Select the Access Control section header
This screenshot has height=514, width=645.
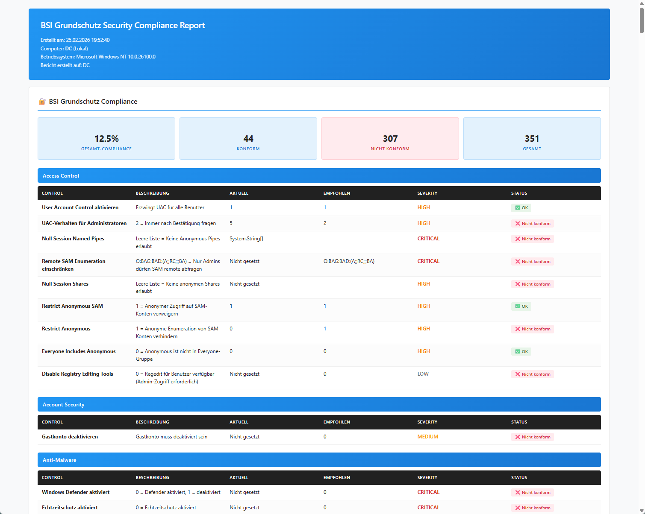tap(319, 175)
